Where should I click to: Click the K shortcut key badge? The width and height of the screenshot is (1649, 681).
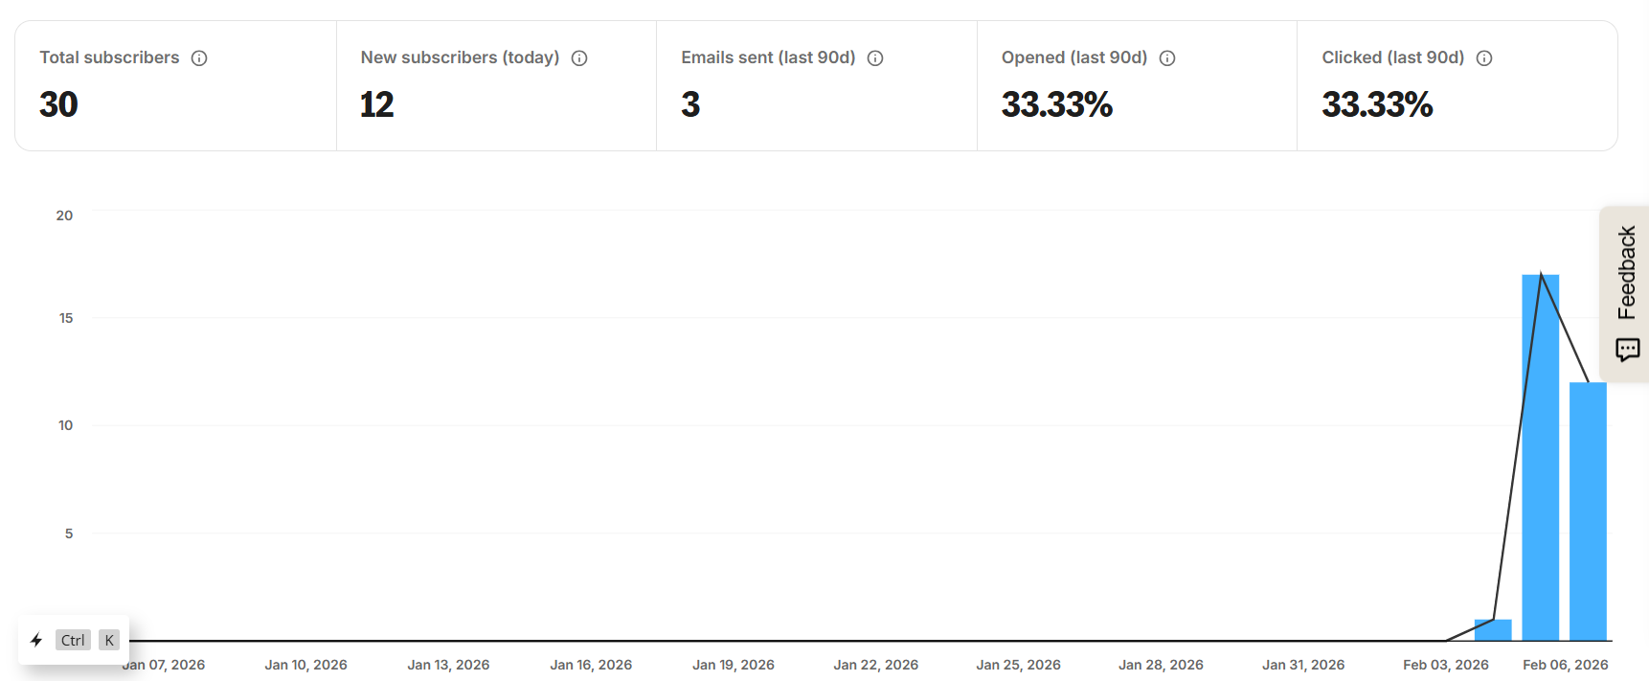[109, 640]
